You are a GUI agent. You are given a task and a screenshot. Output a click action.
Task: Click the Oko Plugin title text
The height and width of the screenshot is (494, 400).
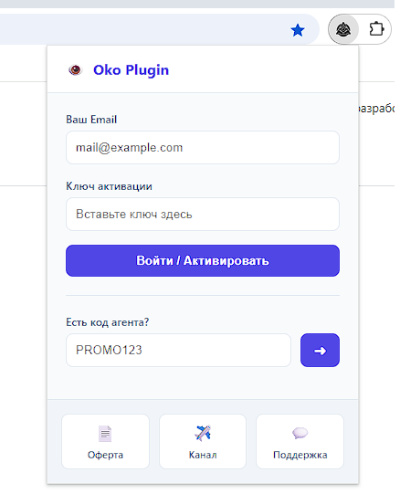tap(132, 70)
